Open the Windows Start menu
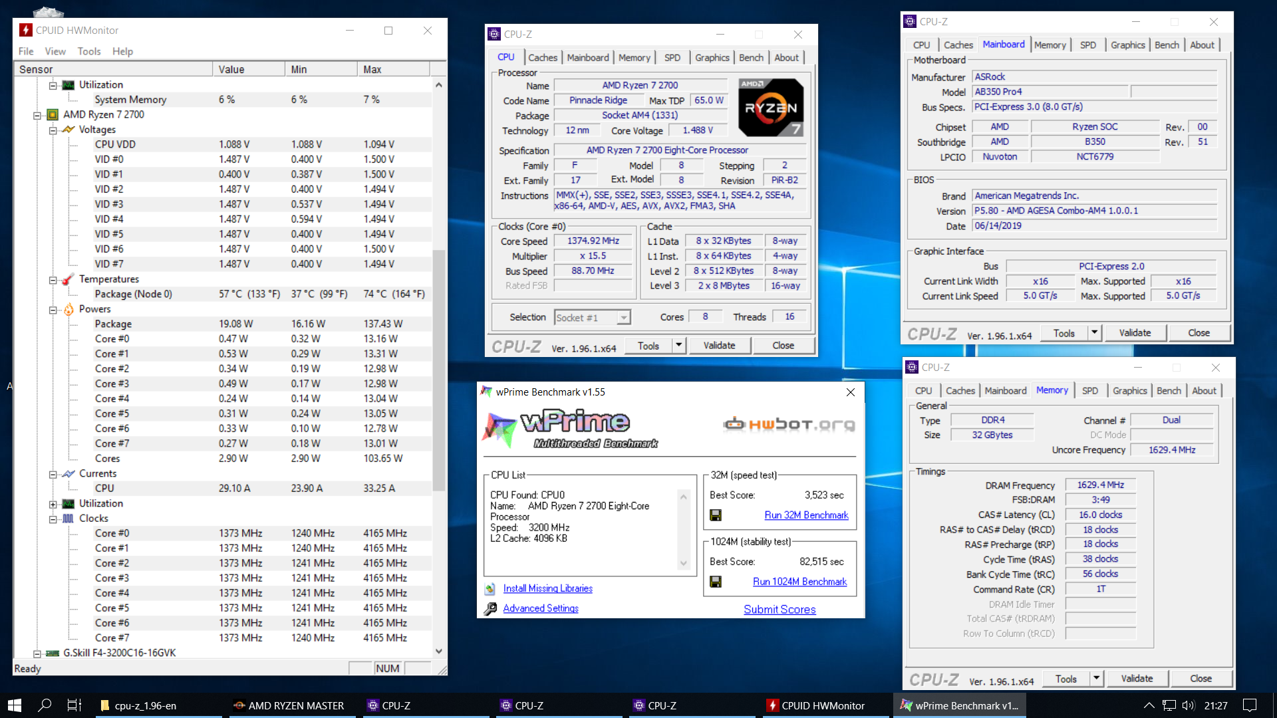This screenshot has height=718, width=1277. coord(15,705)
